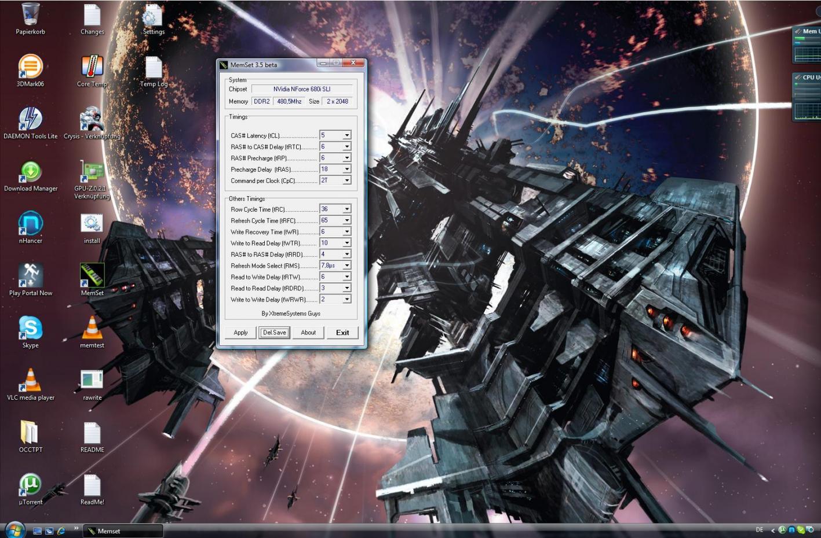Click the Mem usage sidebar gadget
Viewport: 821px width, 538px height.
click(807, 45)
